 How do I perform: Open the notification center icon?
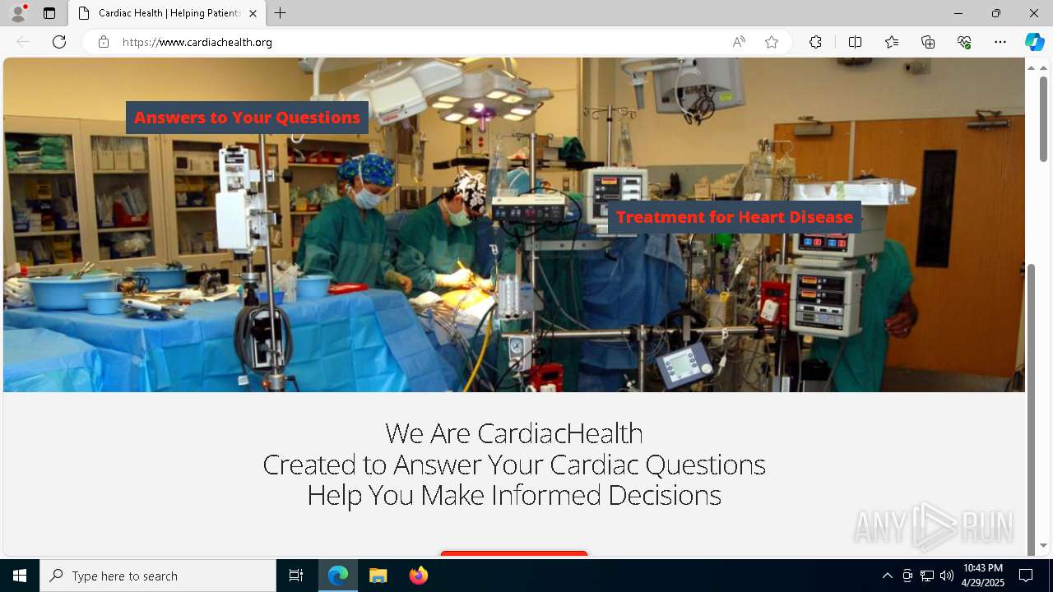(1026, 576)
